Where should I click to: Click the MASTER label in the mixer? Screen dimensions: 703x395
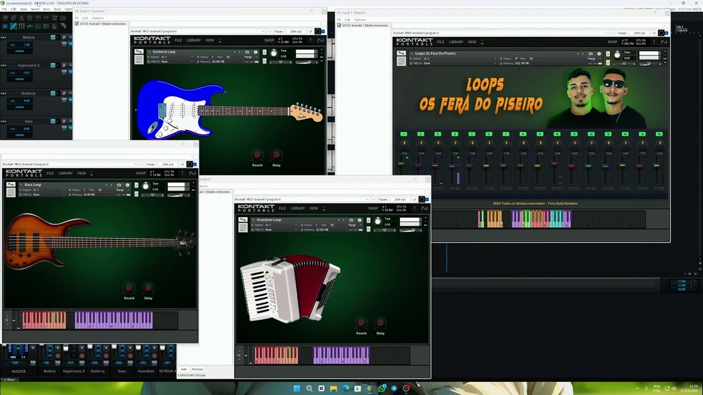point(19,371)
